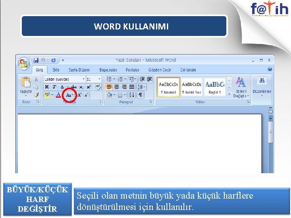Expand the styles gallery More arrow

230,94
